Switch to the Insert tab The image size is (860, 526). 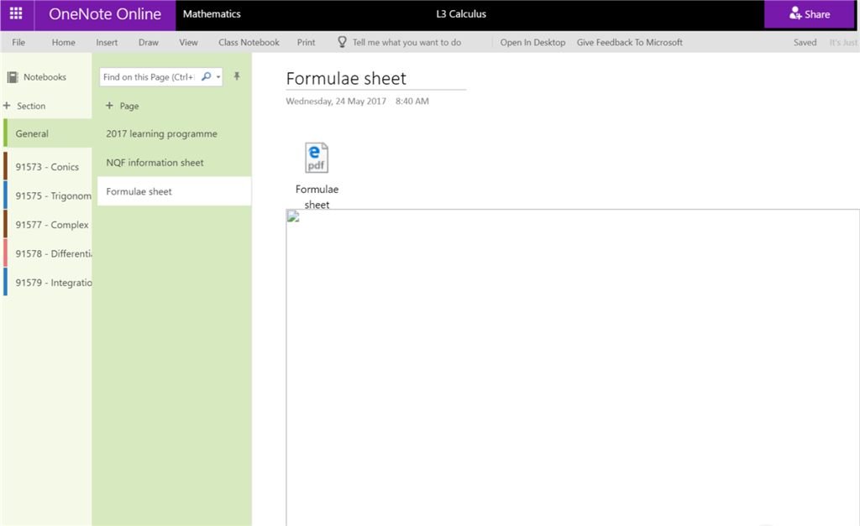[107, 42]
